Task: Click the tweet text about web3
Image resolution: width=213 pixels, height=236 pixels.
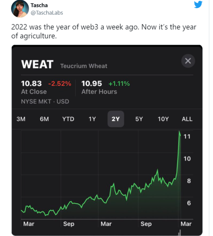Action: pyautogui.click(x=103, y=31)
